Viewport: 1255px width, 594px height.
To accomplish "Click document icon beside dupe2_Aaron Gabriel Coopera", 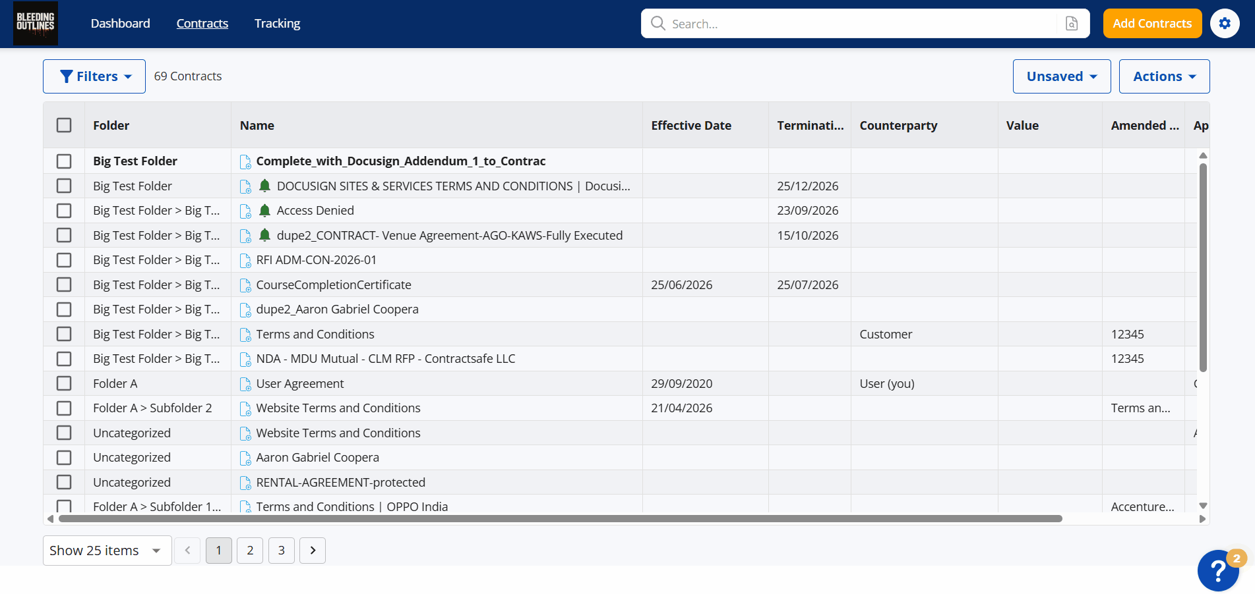I will (x=245, y=310).
